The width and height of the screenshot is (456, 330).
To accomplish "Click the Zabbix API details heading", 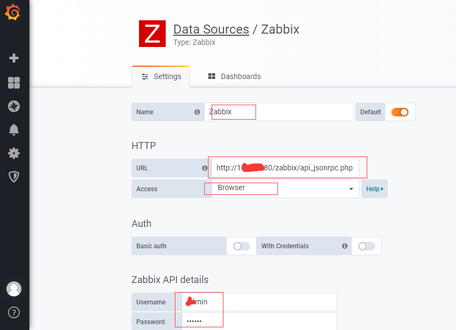I will pos(170,280).
